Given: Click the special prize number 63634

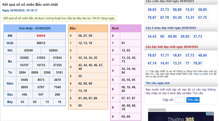Looking at the screenshot, I should coord(41,36).
